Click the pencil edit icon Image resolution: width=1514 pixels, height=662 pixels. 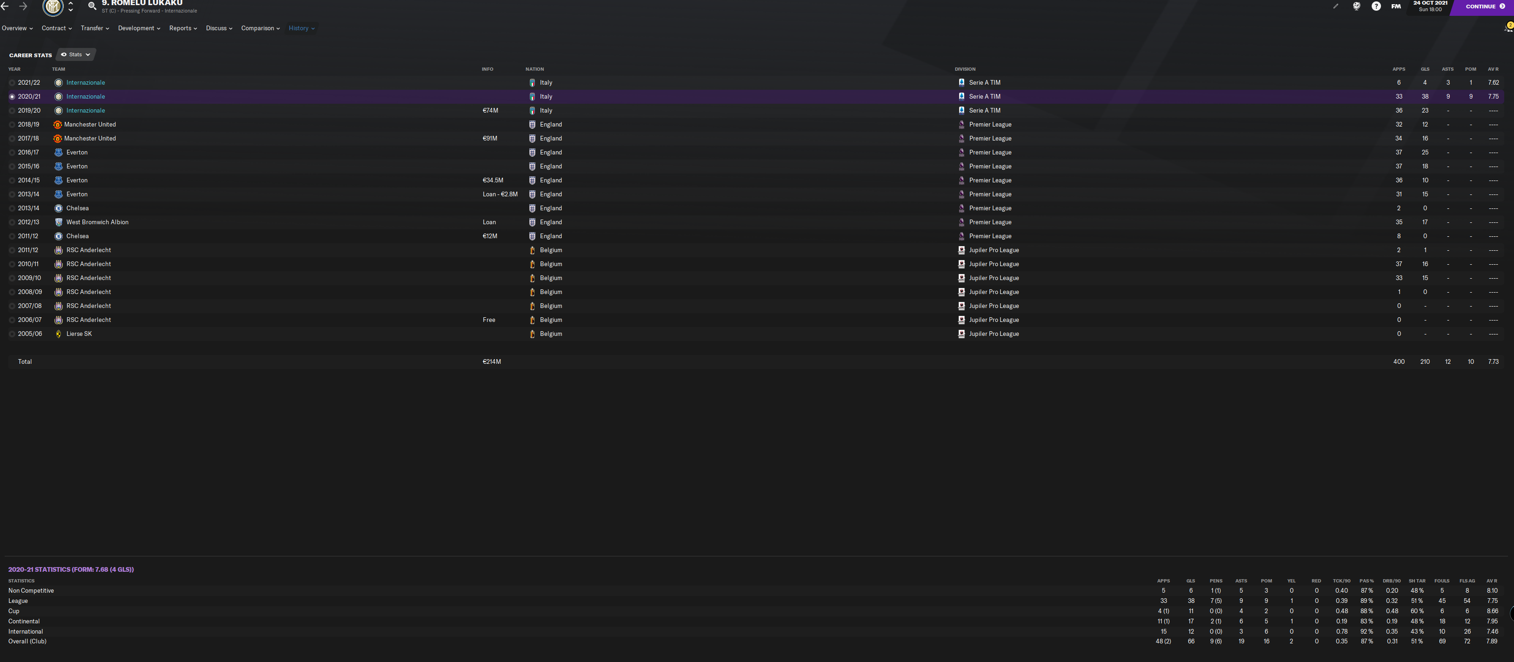point(1335,7)
